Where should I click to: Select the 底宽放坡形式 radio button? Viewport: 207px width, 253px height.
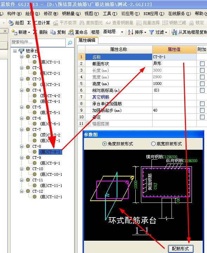click(x=153, y=144)
